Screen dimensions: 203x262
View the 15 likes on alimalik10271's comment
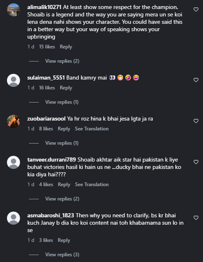click(47, 47)
